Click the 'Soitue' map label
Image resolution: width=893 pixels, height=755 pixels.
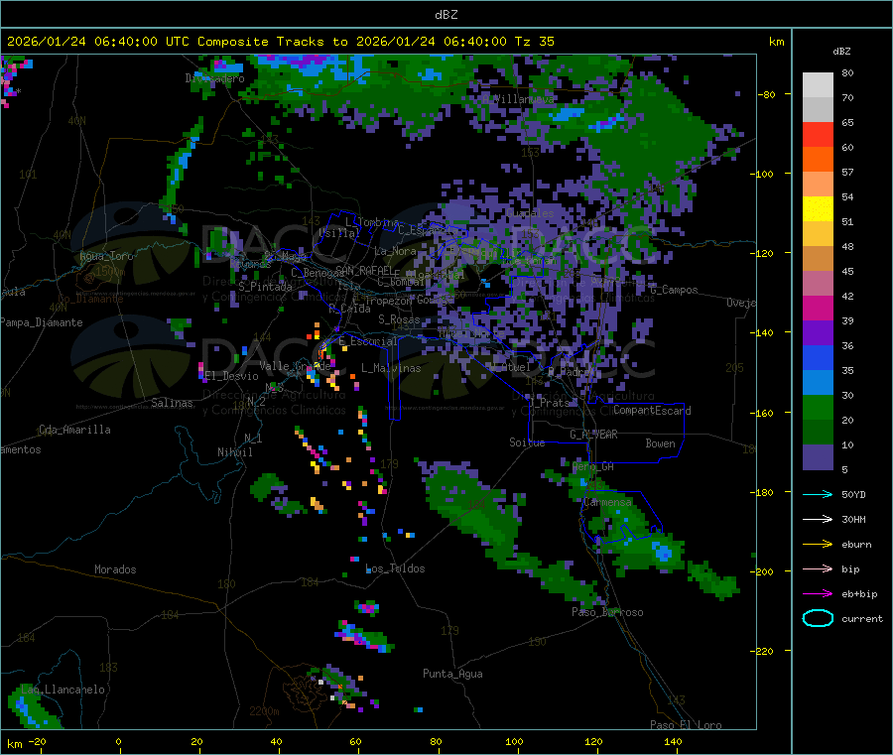527,442
